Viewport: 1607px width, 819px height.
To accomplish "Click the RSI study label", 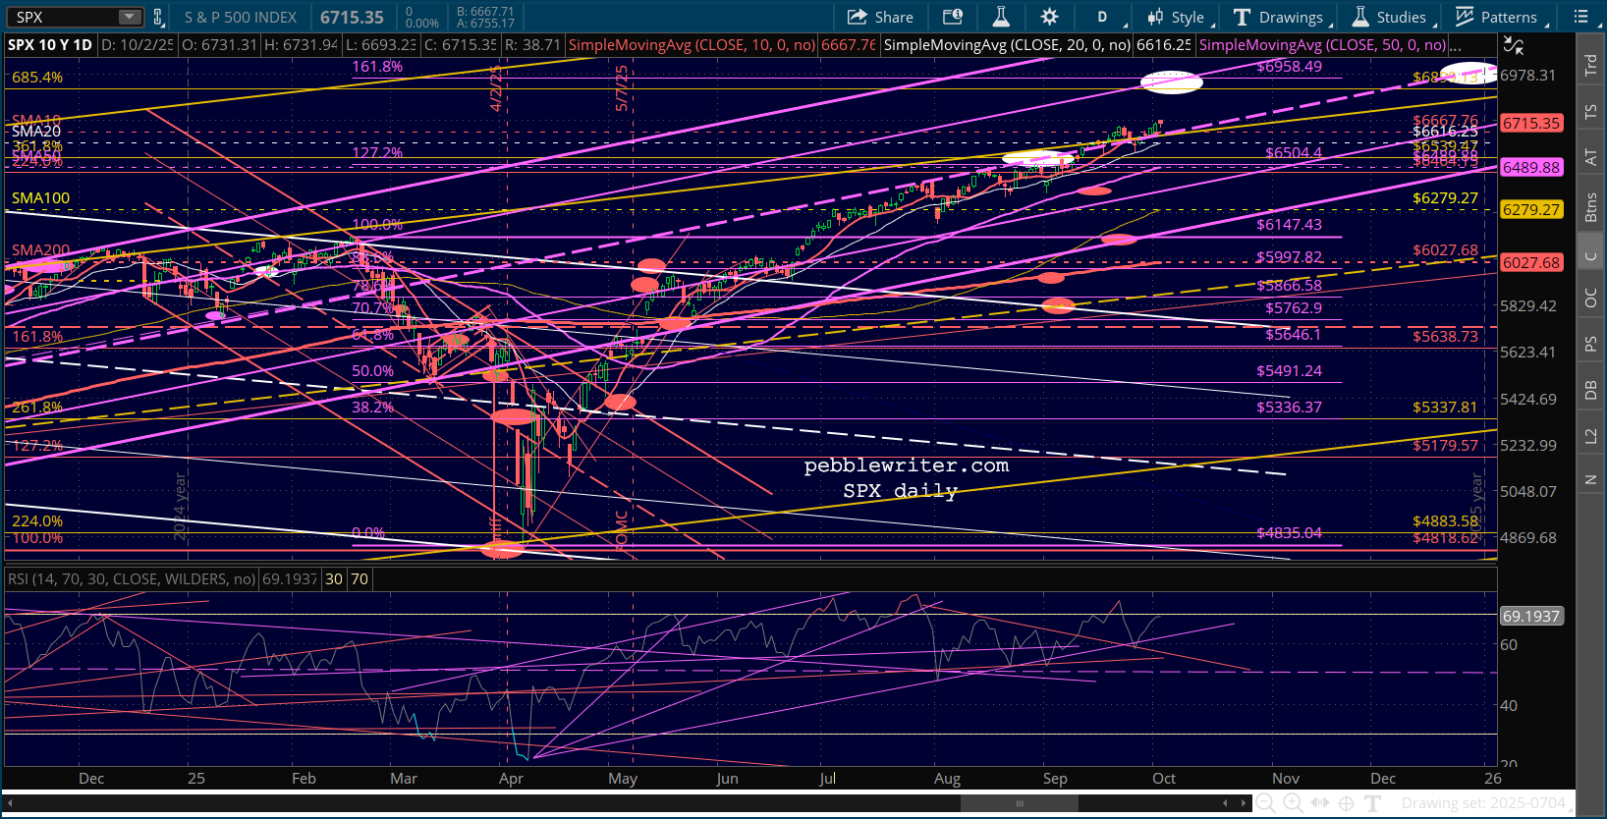I will [x=132, y=579].
